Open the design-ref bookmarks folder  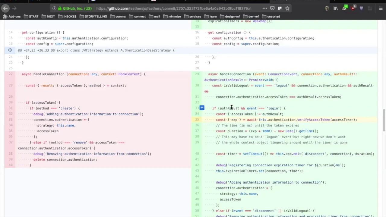tap(229, 17)
